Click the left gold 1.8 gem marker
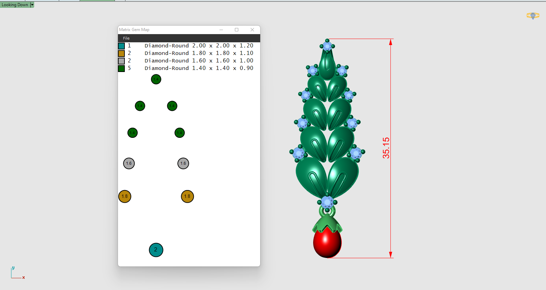The height and width of the screenshot is (290, 546). tap(125, 196)
